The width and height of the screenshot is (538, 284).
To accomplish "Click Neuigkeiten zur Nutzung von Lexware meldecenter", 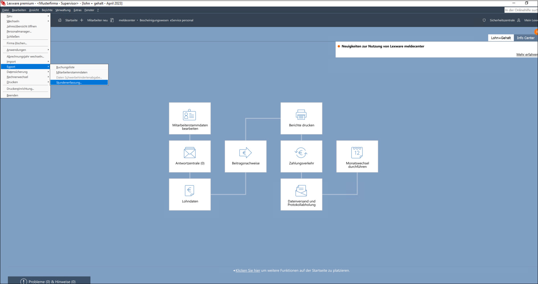I will (x=383, y=46).
